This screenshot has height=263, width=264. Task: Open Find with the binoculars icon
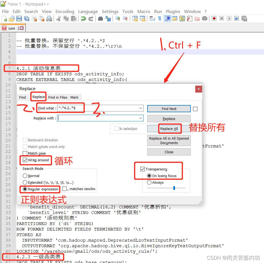[100, 19]
